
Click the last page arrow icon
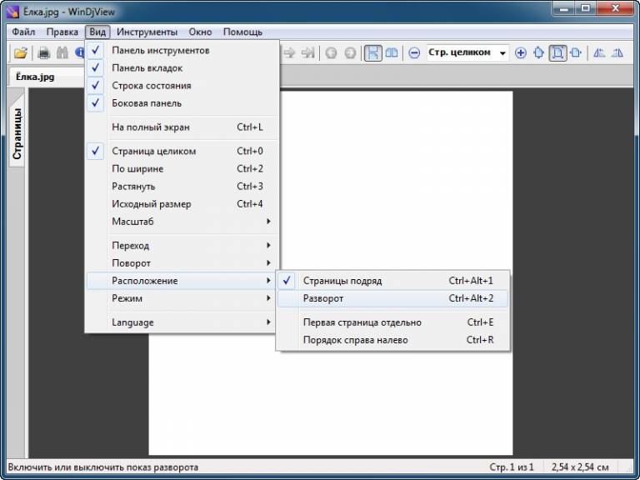[308, 53]
